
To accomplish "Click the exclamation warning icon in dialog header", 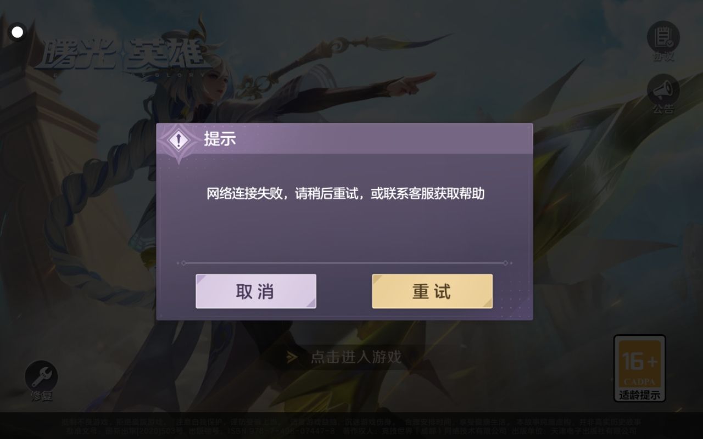I will click(x=177, y=140).
